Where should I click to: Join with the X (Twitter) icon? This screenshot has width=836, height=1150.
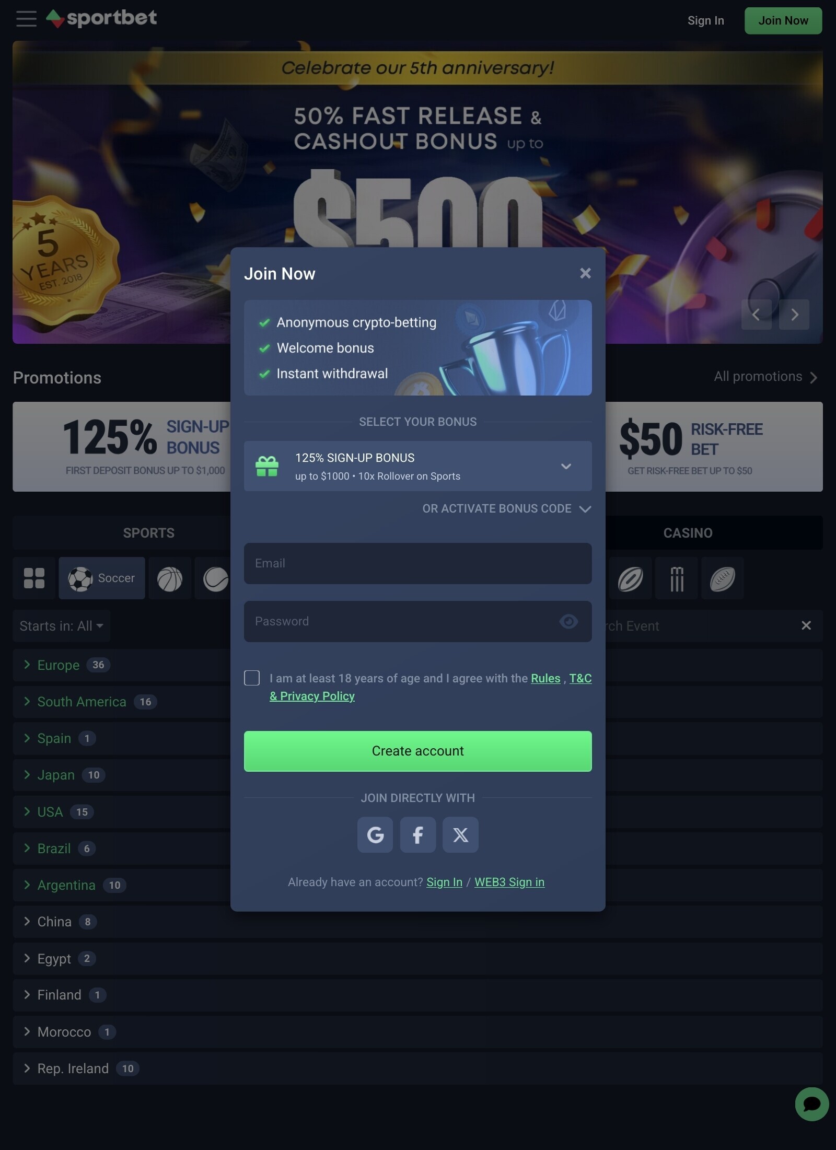460,834
